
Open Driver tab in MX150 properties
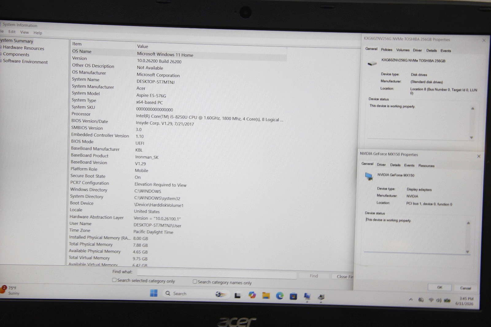click(381, 164)
